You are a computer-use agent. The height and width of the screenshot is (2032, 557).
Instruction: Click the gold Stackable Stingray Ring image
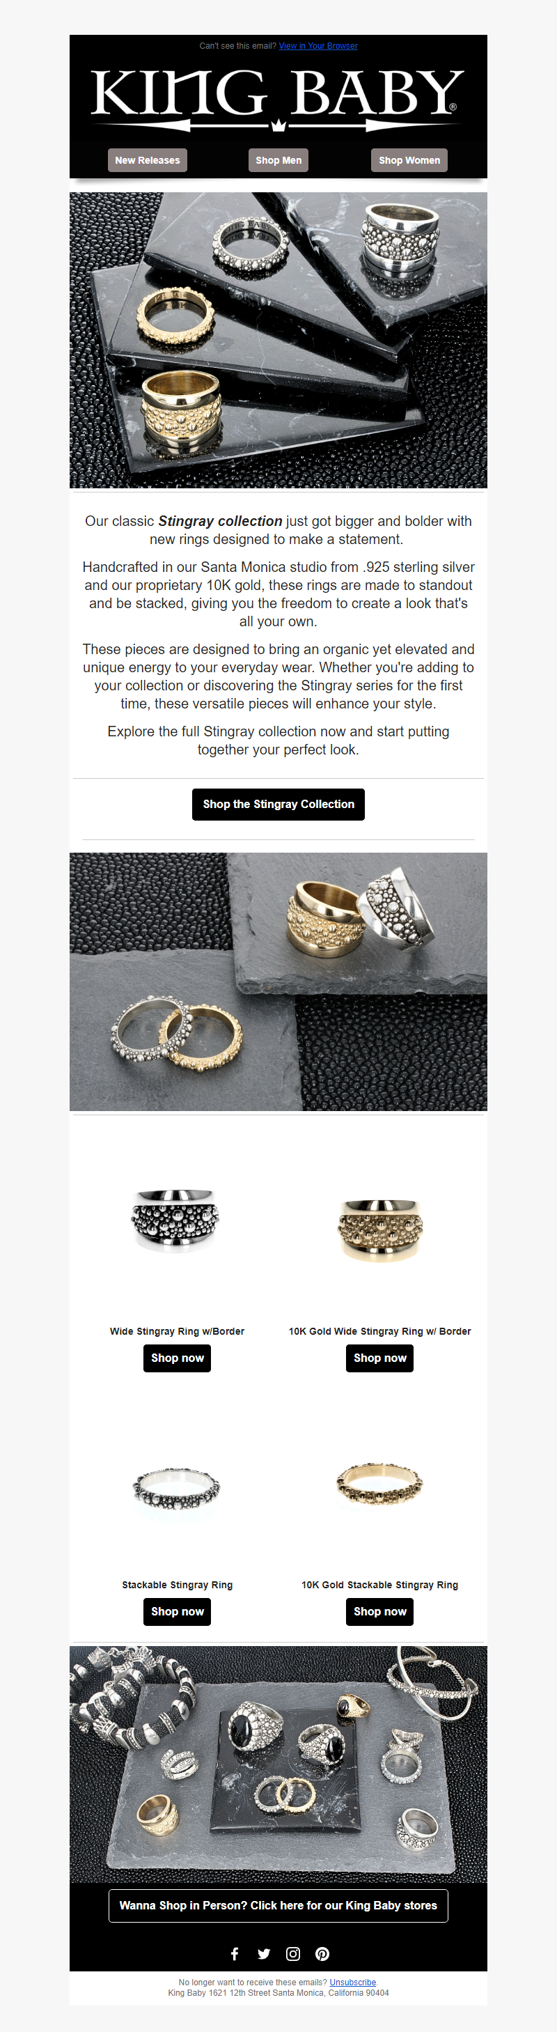tap(379, 1484)
